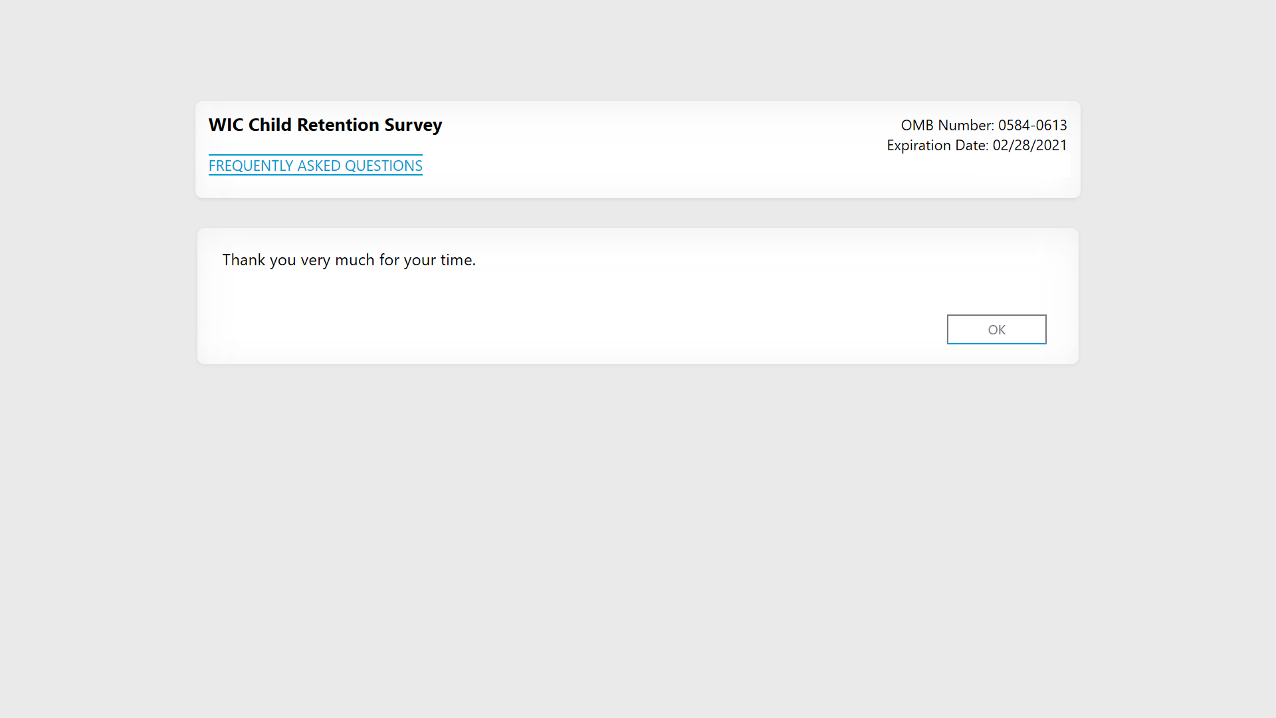This screenshot has height=718, width=1276.
Task: Click the 02/28/2021 date value
Action: (1029, 146)
